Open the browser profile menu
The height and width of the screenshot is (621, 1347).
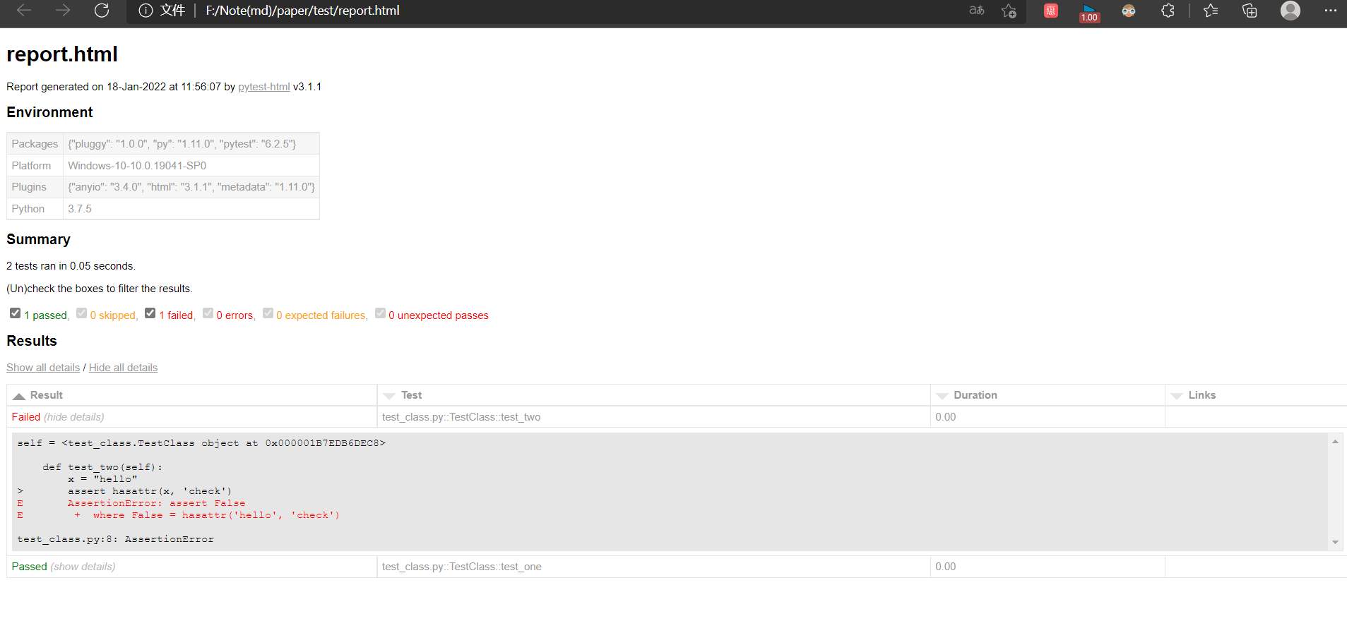click(1290, 11)
